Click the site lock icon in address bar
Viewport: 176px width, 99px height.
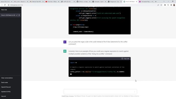9,5
